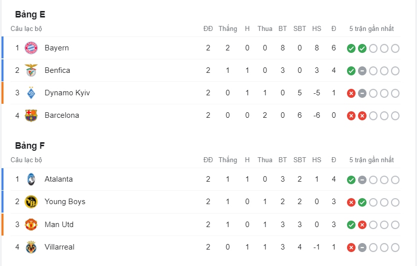Click Man Utd's red loss indicator
The width and height of the screenshot is (417, 266).
[x=362, y=225]
